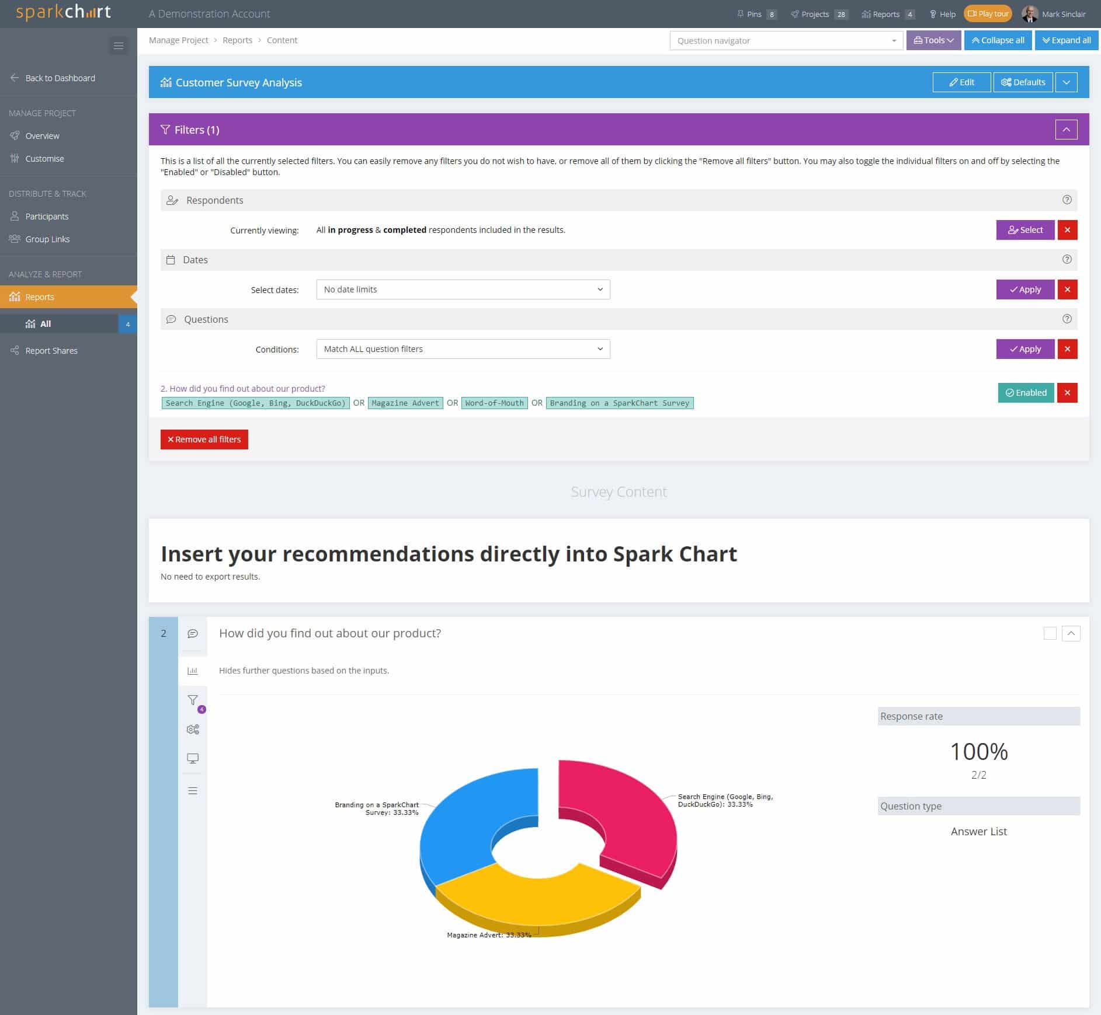The image size is (1101, 1015).
Task: Open the filter icon beside question 2
Action: click(x=193, y=700)
